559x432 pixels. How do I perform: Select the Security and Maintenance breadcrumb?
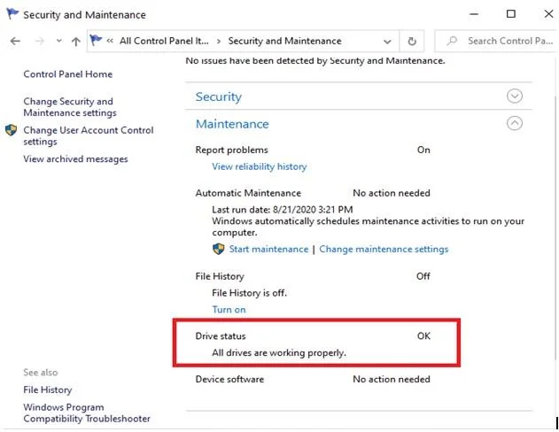[285, 41]
